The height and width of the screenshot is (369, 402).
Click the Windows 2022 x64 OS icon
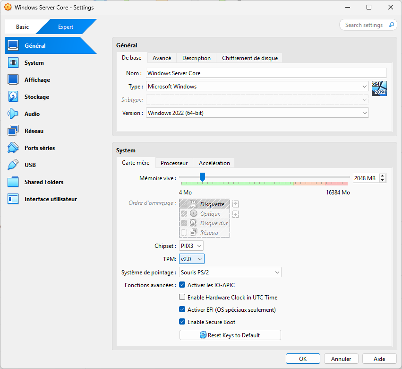[379, 88]
